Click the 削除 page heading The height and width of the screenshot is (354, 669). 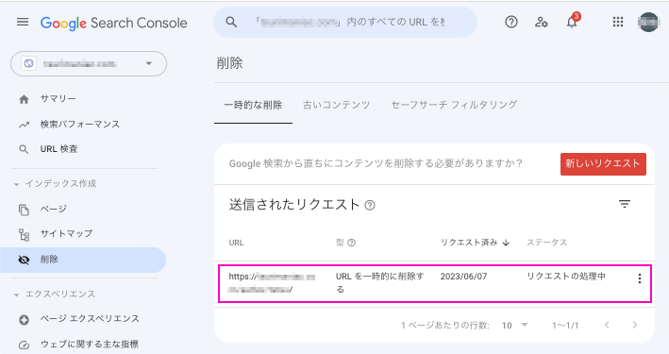click(229, 63)
